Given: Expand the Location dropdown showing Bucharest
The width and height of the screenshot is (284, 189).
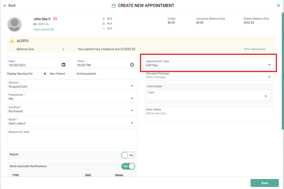Looking at the screenshot, I should point(132,111).
